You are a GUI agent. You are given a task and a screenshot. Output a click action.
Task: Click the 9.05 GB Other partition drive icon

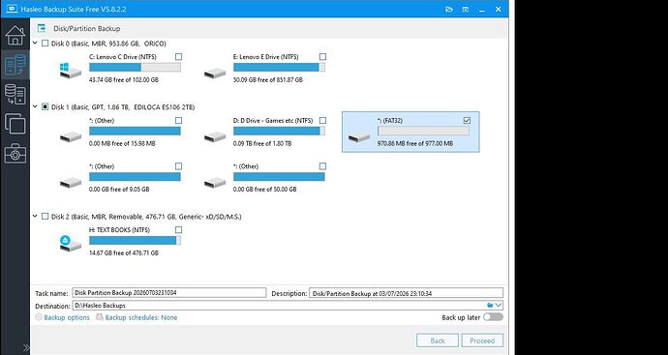tap(71, 183)
